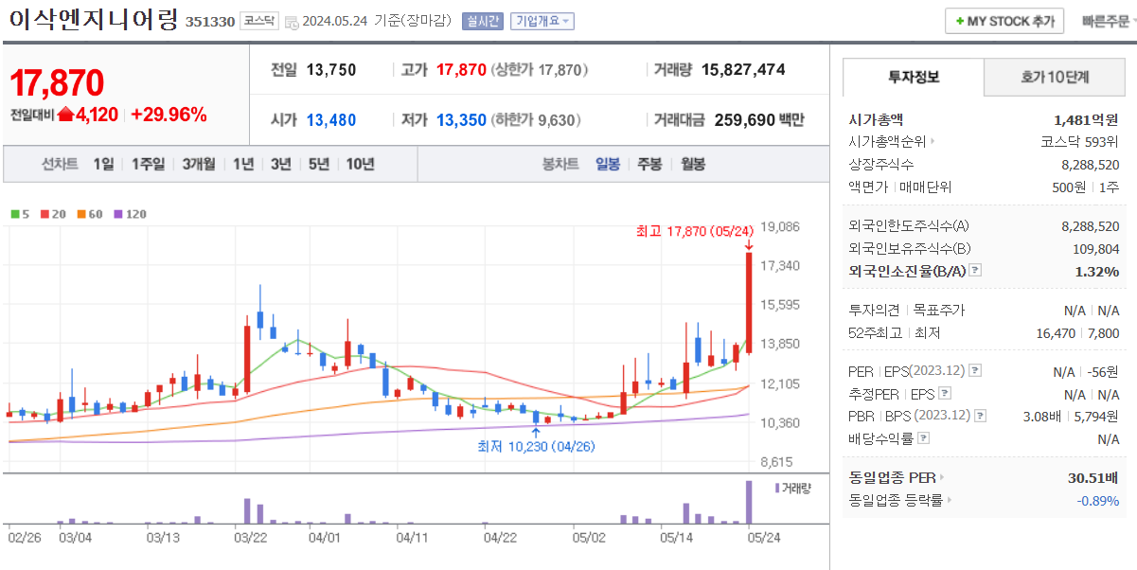This screenshot has height=570, width=1137.
Task: Click PBR value 3.08배 | 5,794원
Action: click(x=1072, y=416)
